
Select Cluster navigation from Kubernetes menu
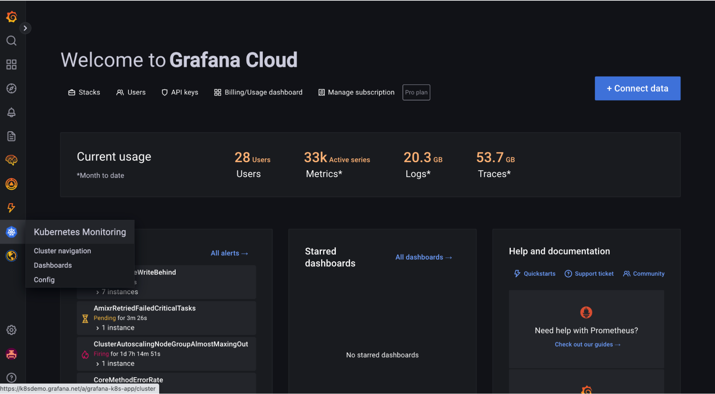point(62,251)
